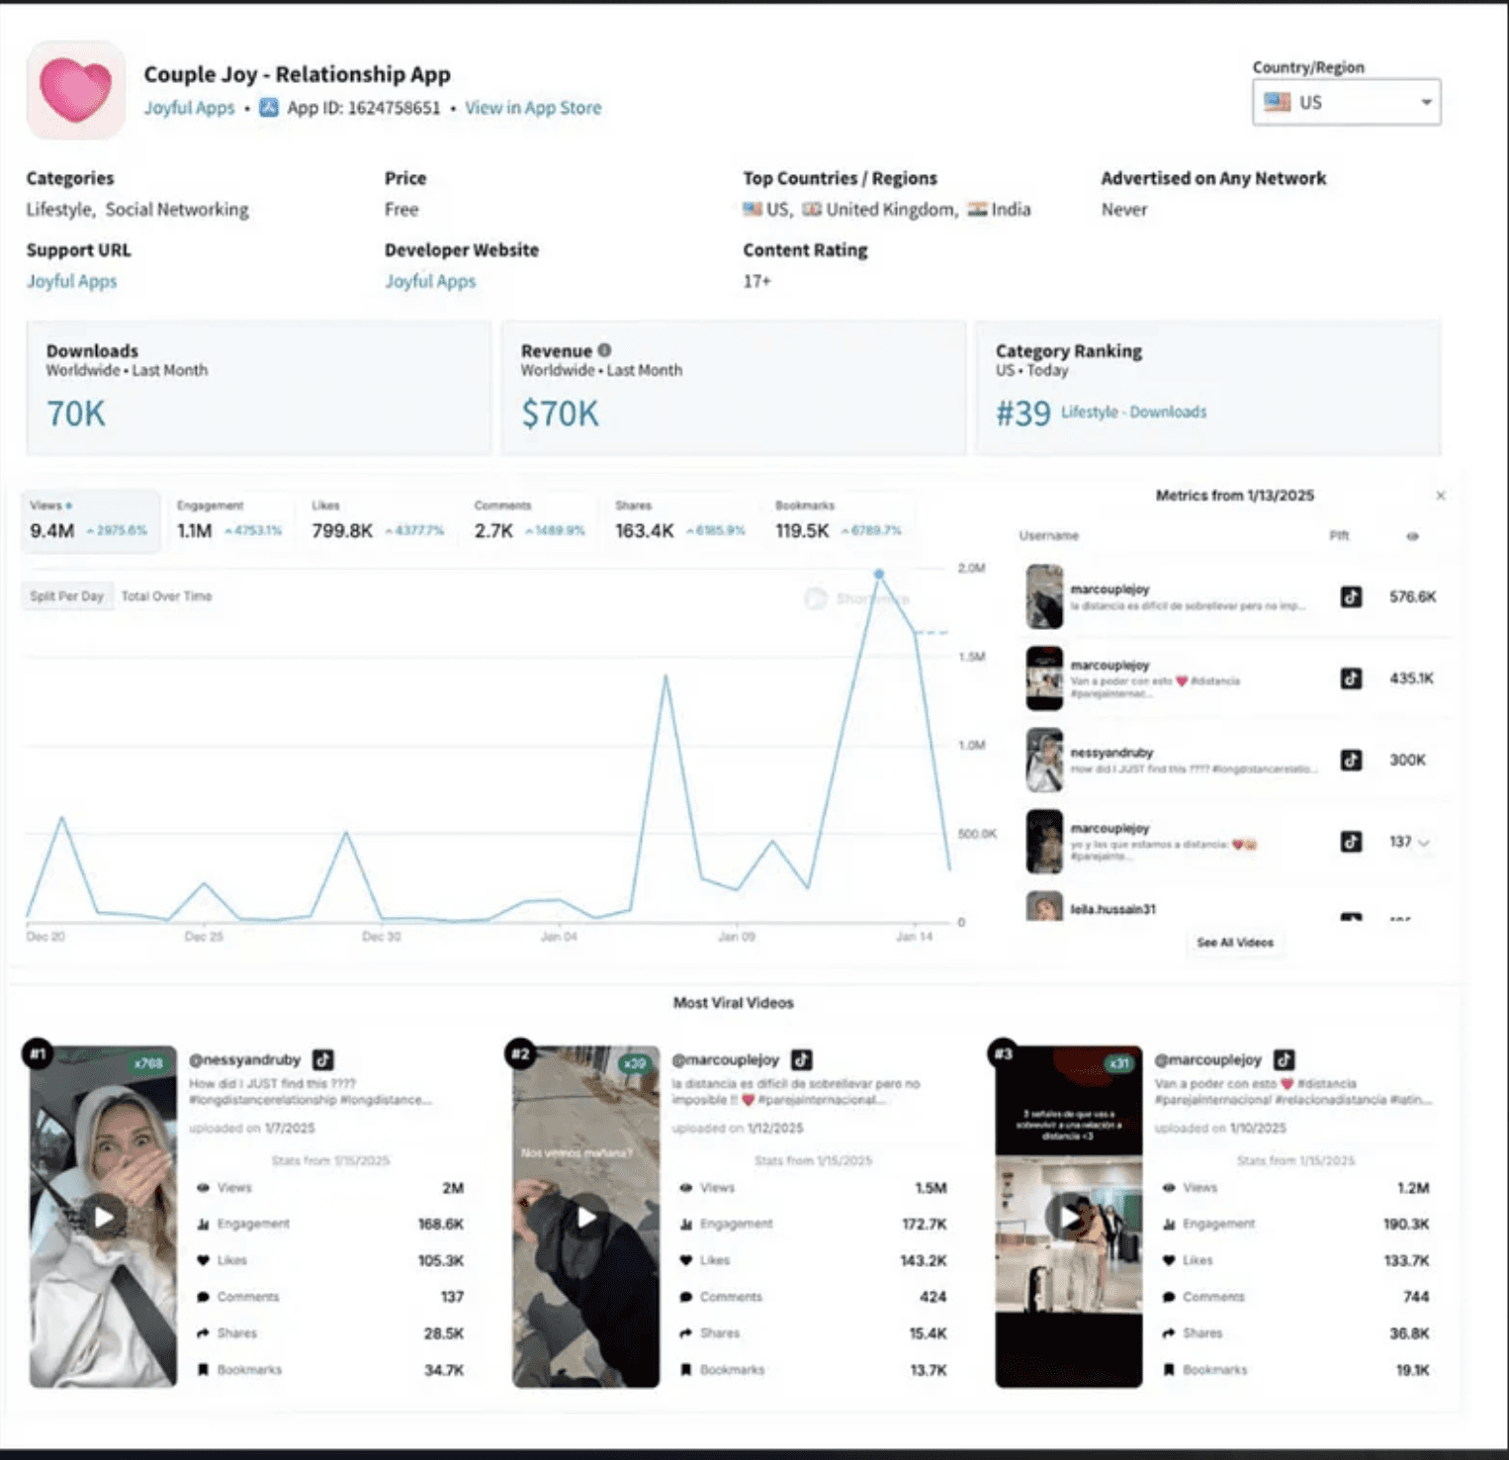Click the views eye column header icon
This screenshot has height=1460, width=1509.
[x=1412, y=536]
